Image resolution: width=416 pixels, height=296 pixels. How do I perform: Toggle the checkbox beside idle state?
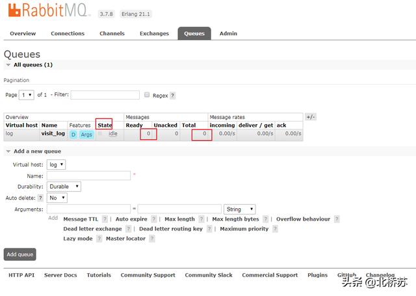[x=100, y=133]
